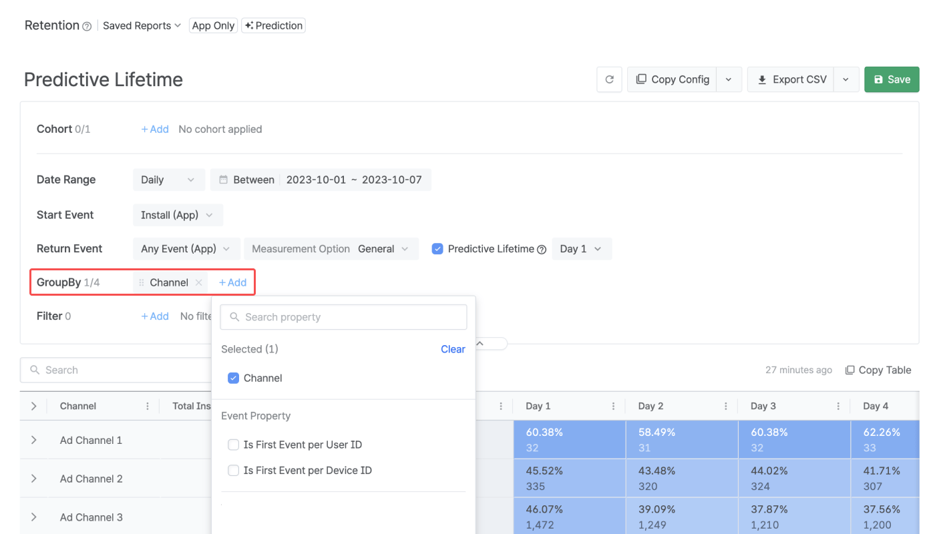Click the Prediction tag

(x=273, y=25)
